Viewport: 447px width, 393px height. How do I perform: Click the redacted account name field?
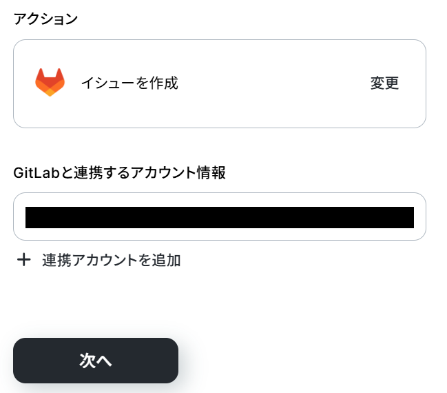[219, 217]
